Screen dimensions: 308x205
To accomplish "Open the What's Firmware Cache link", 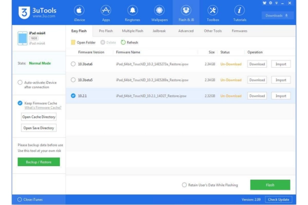I will [43, 108].
